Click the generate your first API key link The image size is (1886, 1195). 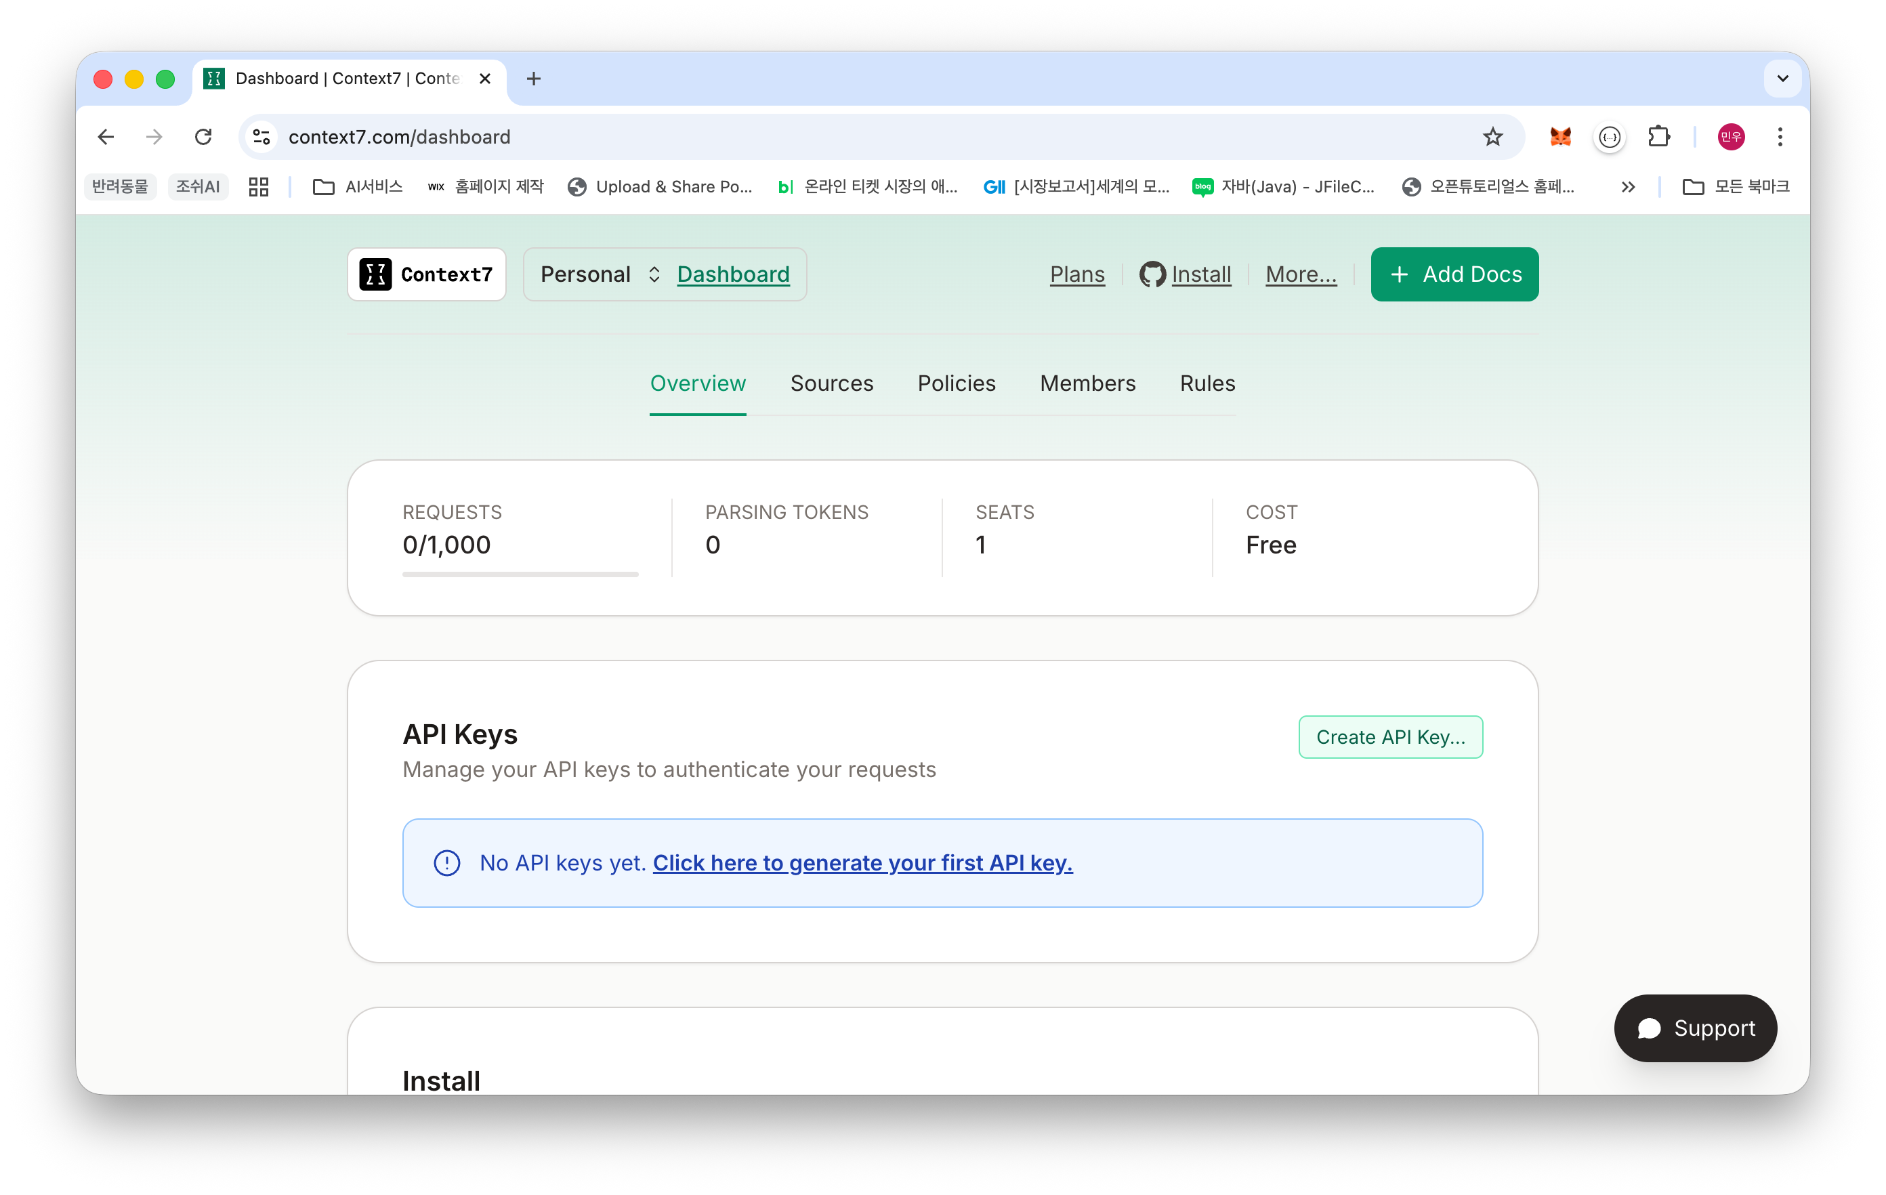tap(862, 863)
